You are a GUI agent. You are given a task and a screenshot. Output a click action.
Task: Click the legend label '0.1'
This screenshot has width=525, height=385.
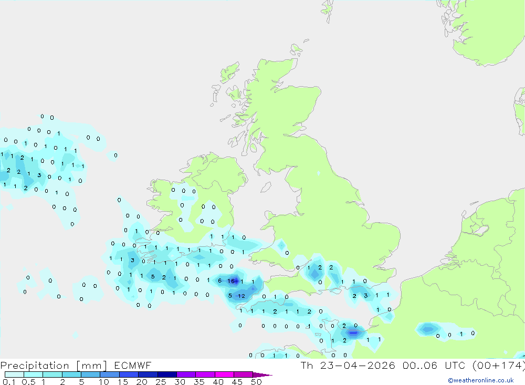[9, 382]
